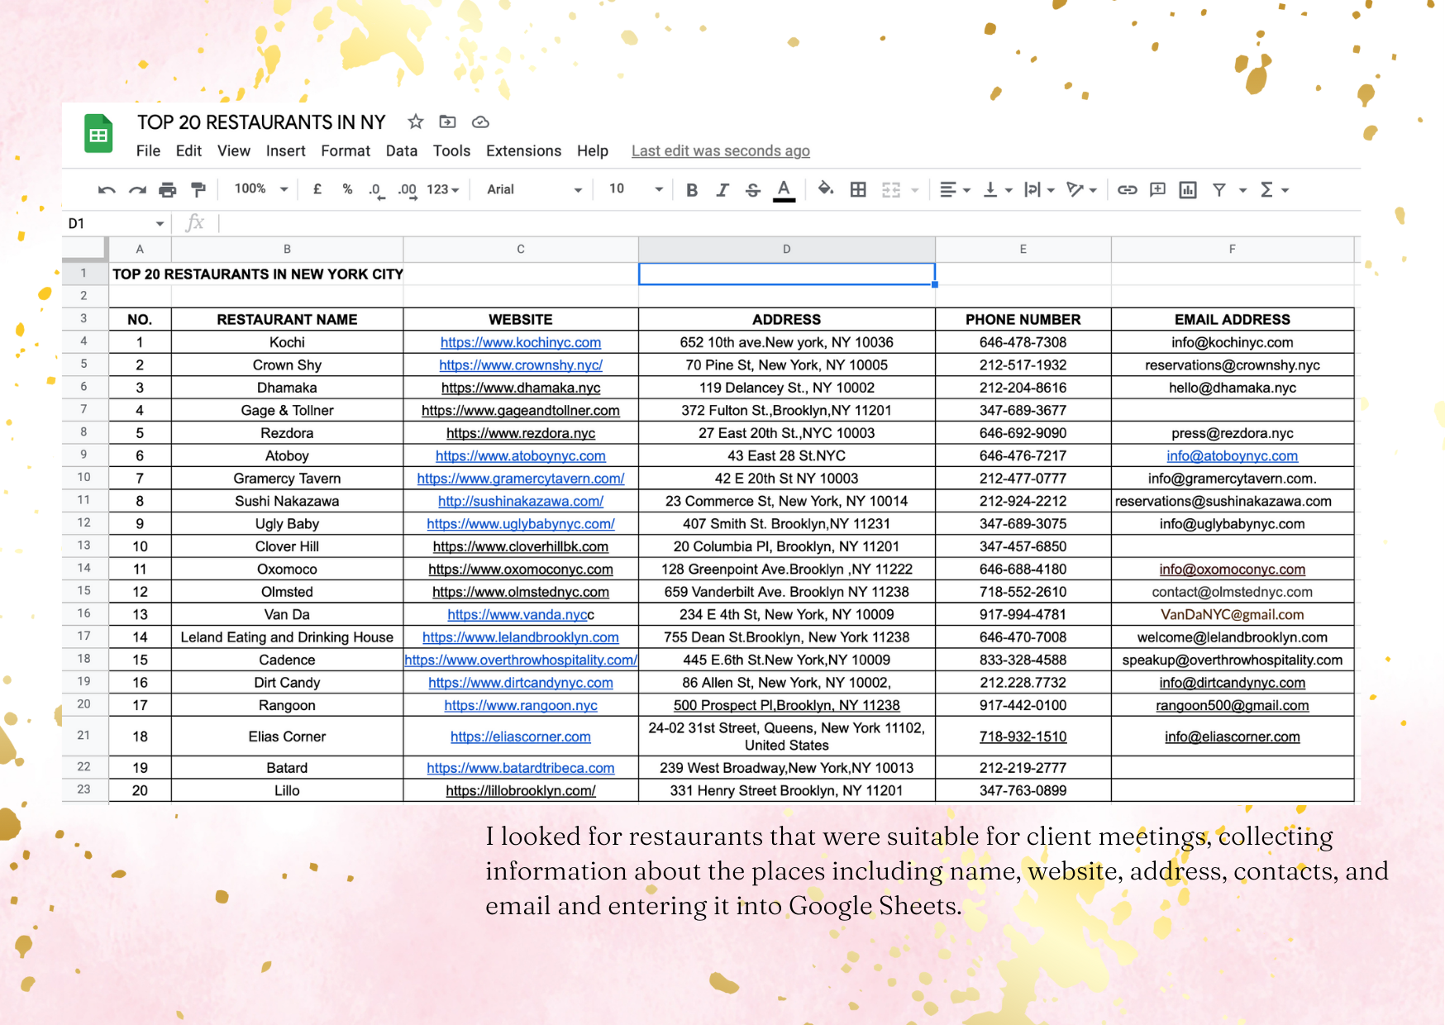
Task: Expand filter views dropdown arrow
Action: pyautogui.click(x=1242, y=191)
